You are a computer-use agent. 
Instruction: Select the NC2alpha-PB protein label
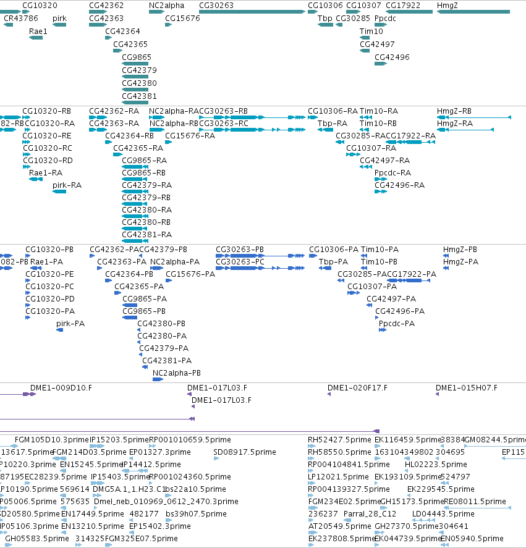point(177,373)
